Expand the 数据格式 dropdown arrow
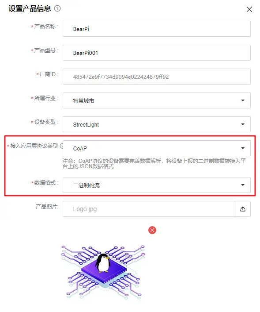The image size is (260, 312). pos(242,185)
